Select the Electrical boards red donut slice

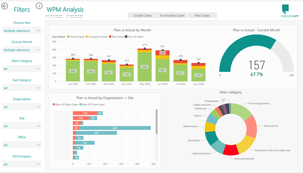pos(231,150)
